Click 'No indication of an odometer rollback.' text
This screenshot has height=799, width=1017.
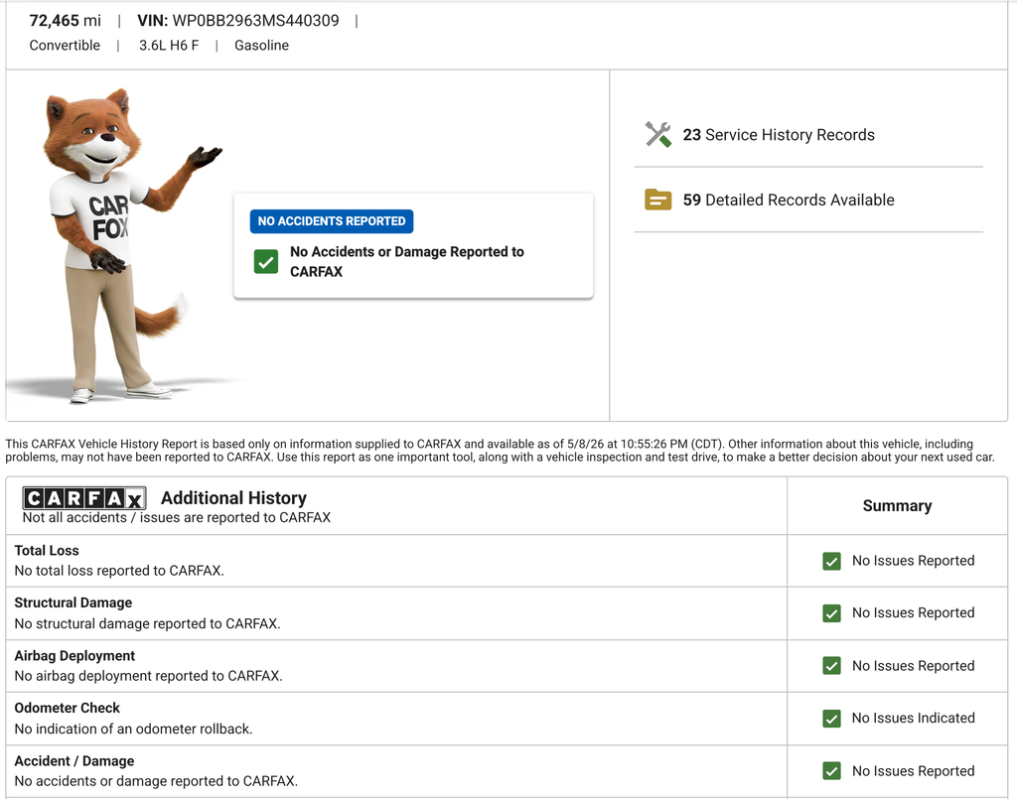pyautogui.click(x=134, y=729)
